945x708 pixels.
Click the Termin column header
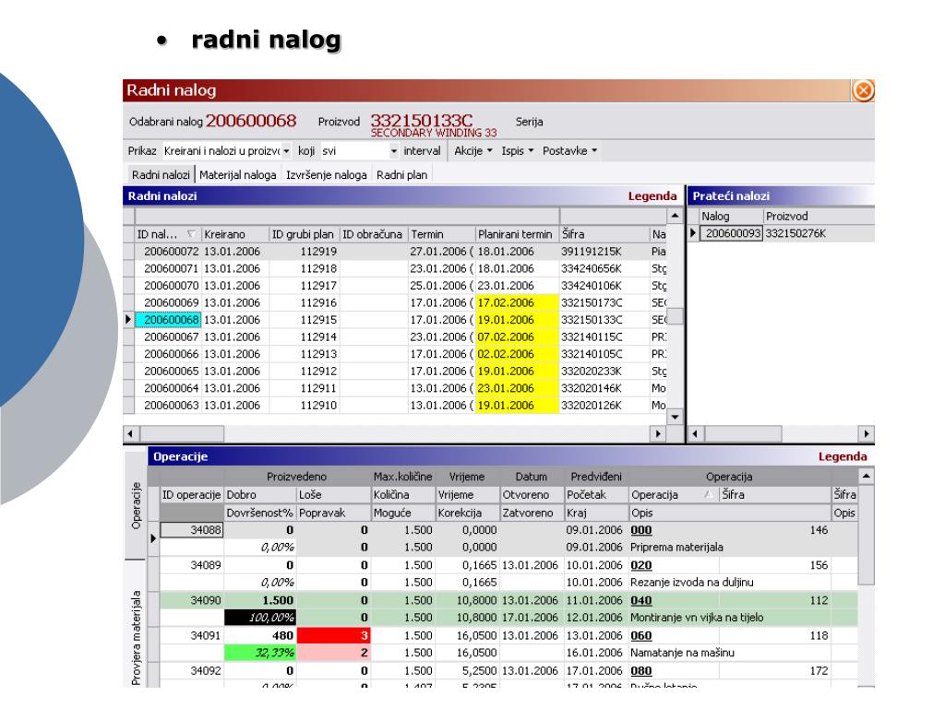point(442,234)
